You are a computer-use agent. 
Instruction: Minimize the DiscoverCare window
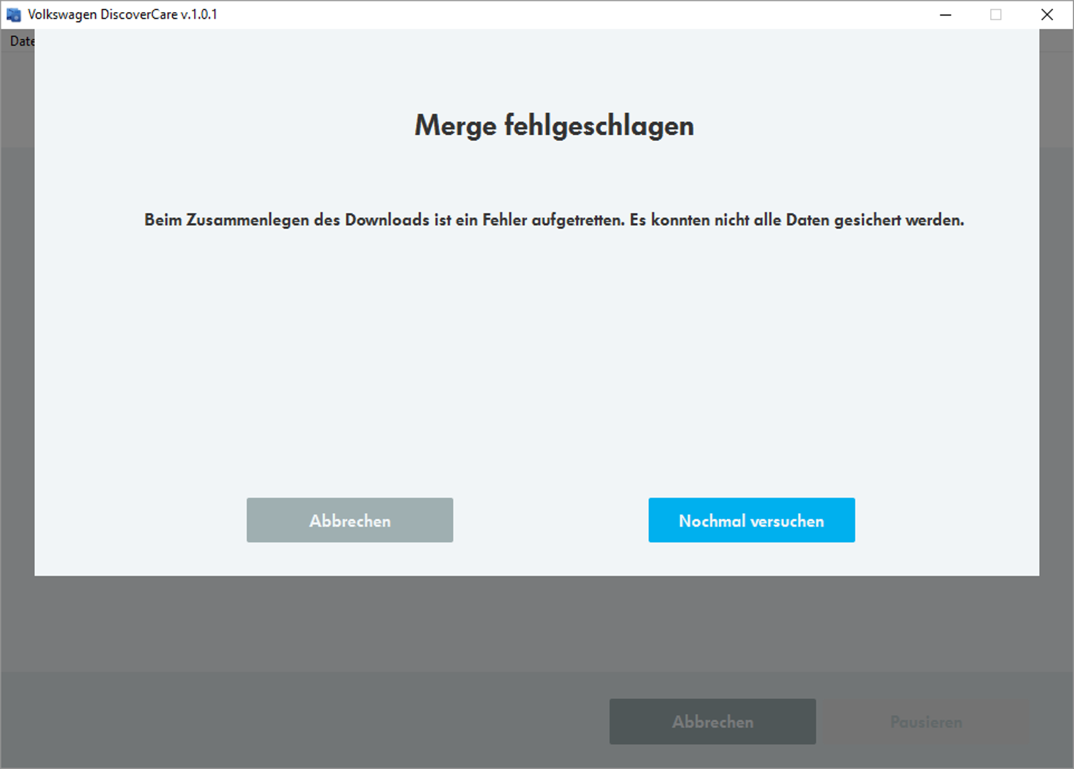point(945,15)
